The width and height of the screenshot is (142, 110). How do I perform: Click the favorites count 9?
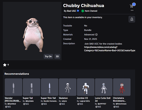click(8, 65)
